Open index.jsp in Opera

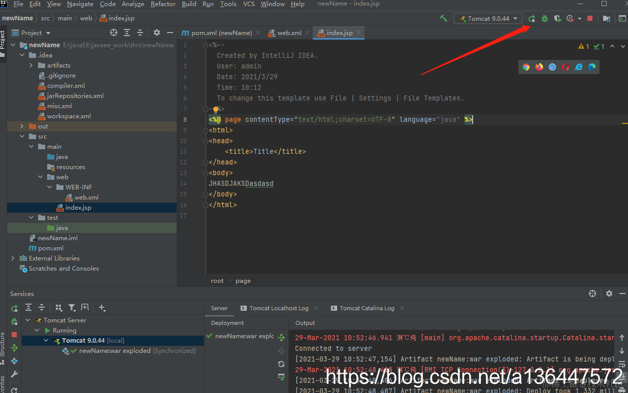pyautogui.click(x=566, y=67)
